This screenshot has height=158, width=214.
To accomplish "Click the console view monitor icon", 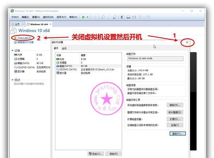I will click(128, 17).
